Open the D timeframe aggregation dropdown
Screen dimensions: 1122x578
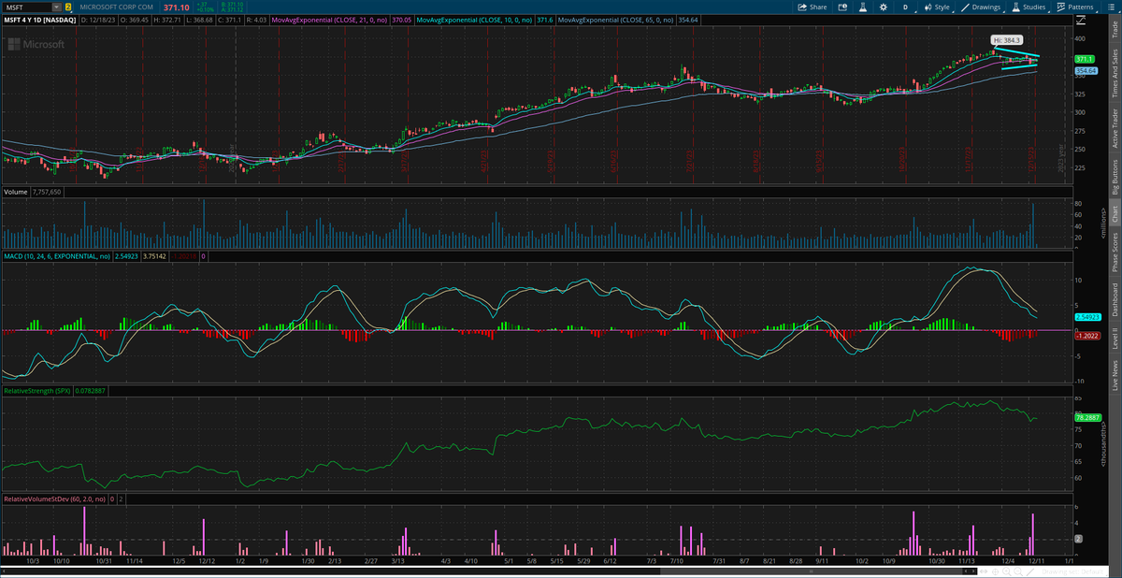click(x=905, y=7)
